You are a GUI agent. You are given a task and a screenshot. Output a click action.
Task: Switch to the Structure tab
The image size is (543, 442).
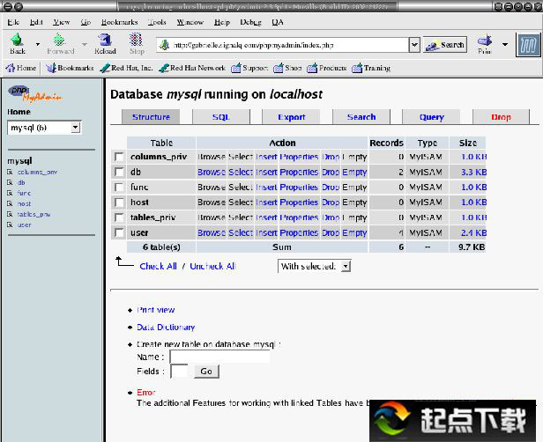(x=151, y=117)
